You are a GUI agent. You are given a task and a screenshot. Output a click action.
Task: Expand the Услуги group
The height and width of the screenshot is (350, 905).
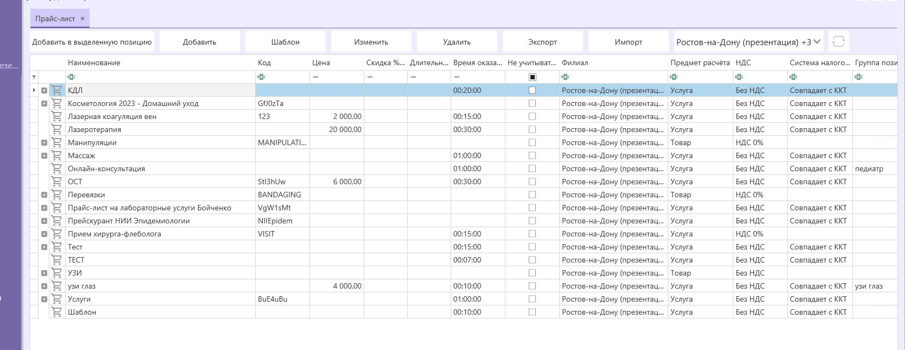[x=44, y=299]
